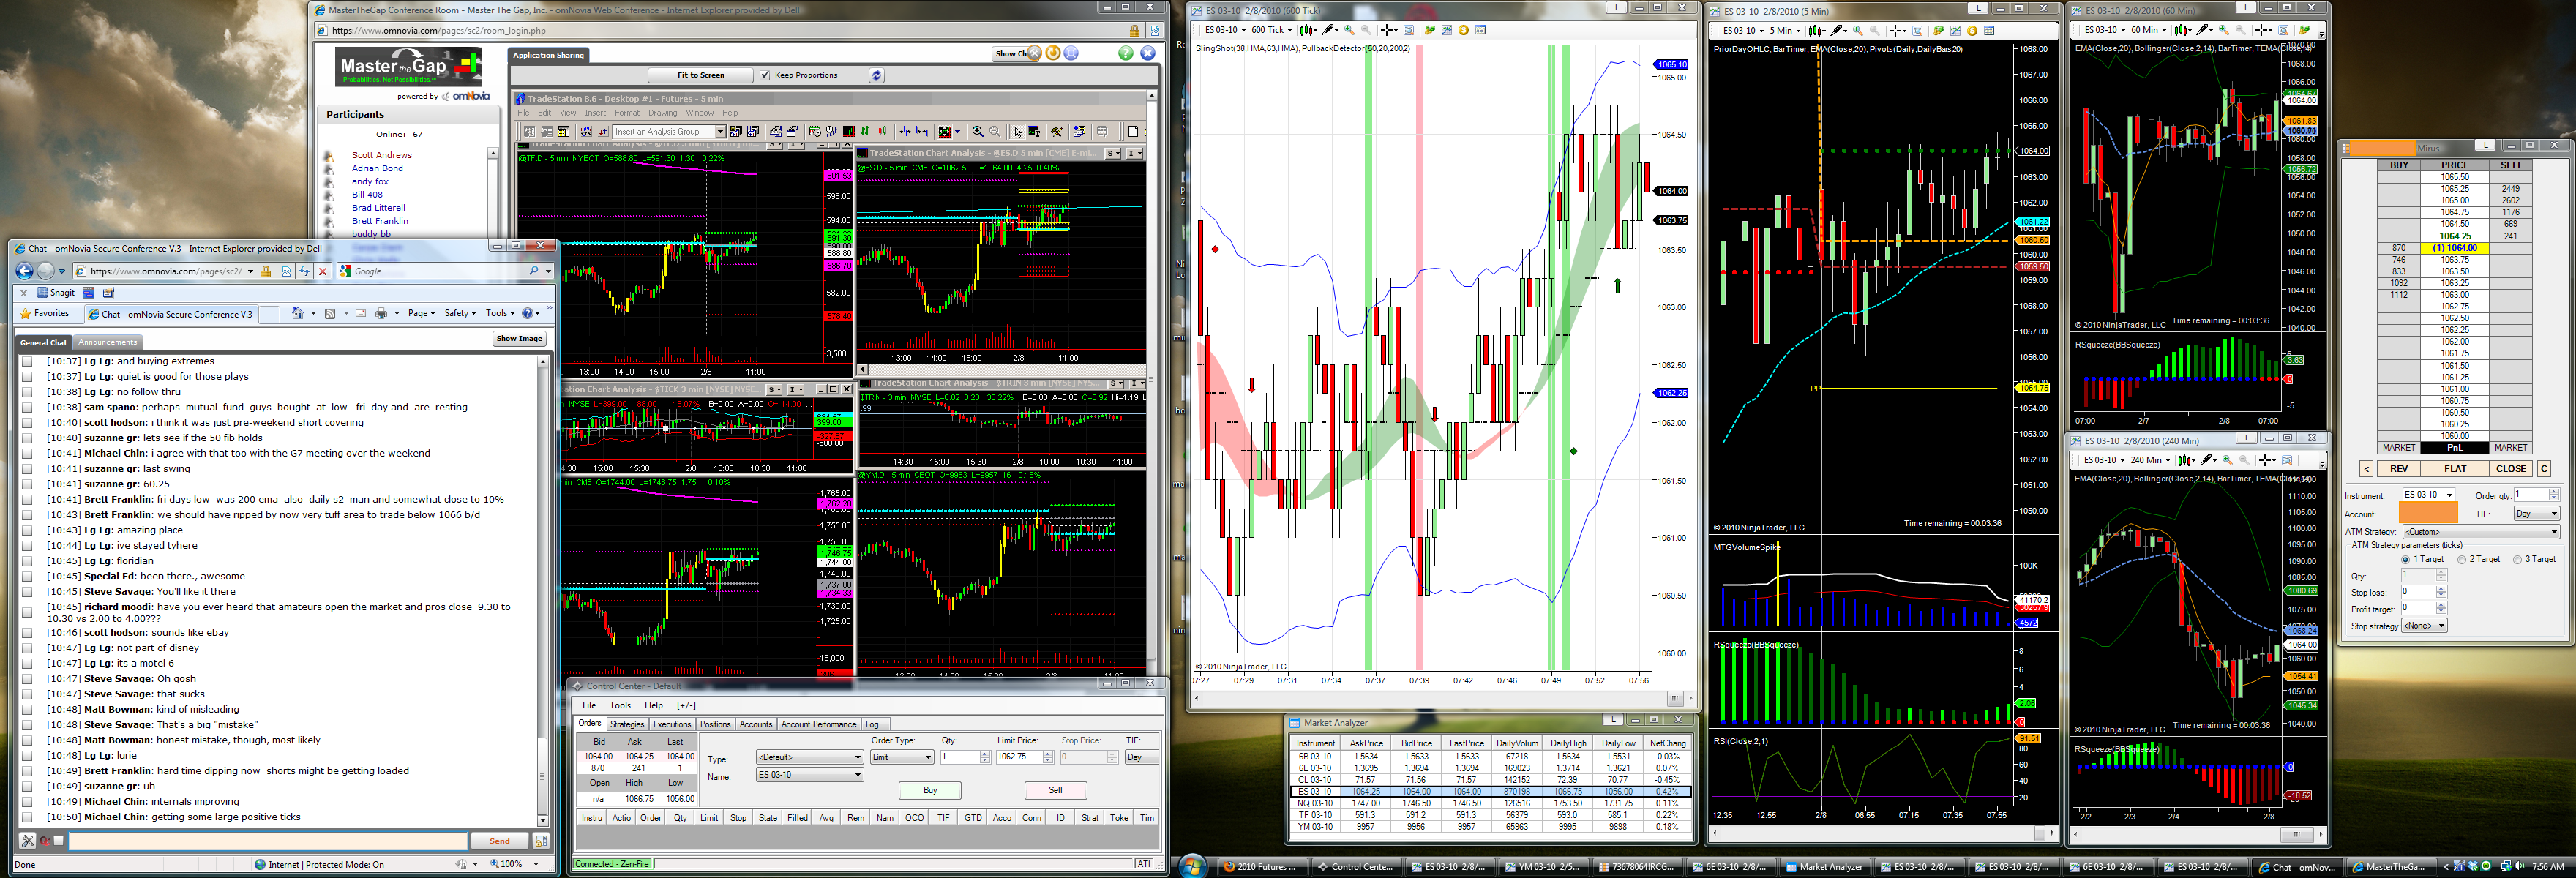Click REV button in DOM panel
The width and height of the screenshot is (2576, 878).
pyautogui.click(x=2399, y=468)
